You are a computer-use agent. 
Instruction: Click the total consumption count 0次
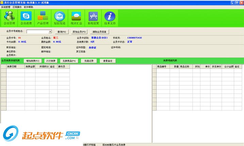[93, 42]
